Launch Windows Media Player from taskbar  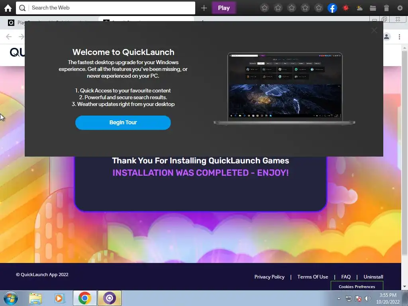click(60, 298)
